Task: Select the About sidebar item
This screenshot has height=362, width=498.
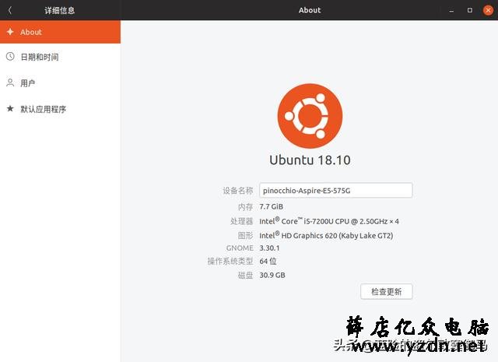Action: pyautogui.click(x=60, y=32)
